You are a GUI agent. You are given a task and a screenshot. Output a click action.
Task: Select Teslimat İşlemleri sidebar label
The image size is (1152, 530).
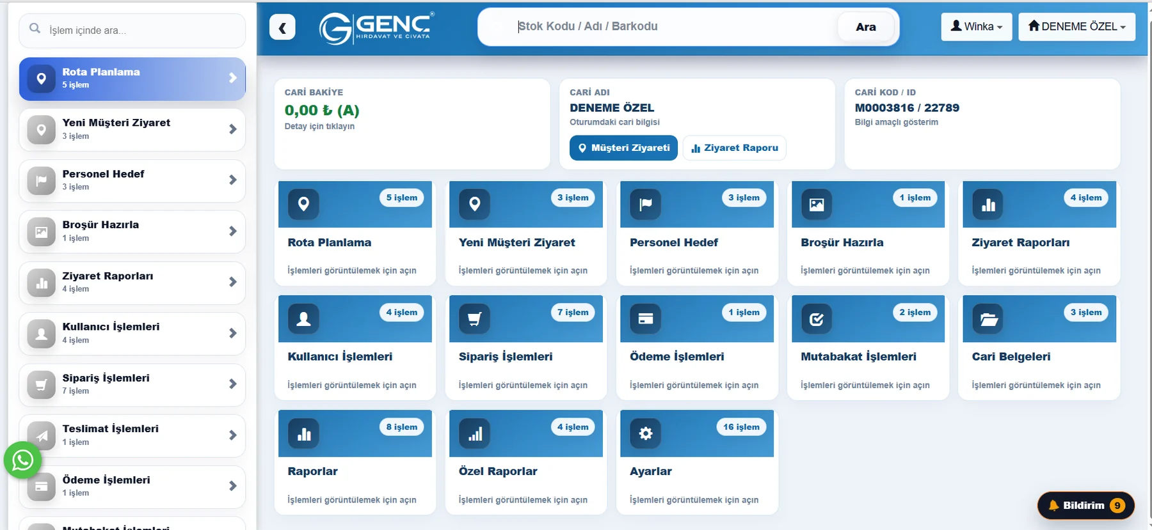pyautogui.click(x=110, y=429)
